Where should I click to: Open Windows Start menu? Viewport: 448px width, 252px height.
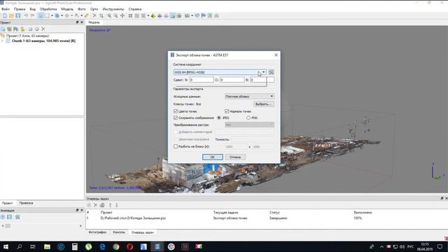point(6,247)
